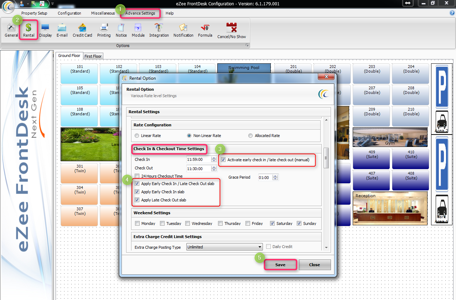Open Notification settings icon
The image size is (456, 300).
183,30
